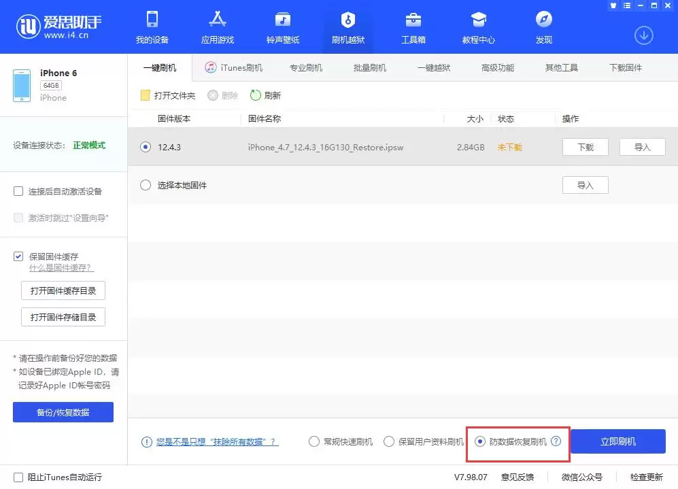Image resolution: width=678 pixels, height=489 pixels.
Task: Click the 删除 toolbar button
Action: 223,95
